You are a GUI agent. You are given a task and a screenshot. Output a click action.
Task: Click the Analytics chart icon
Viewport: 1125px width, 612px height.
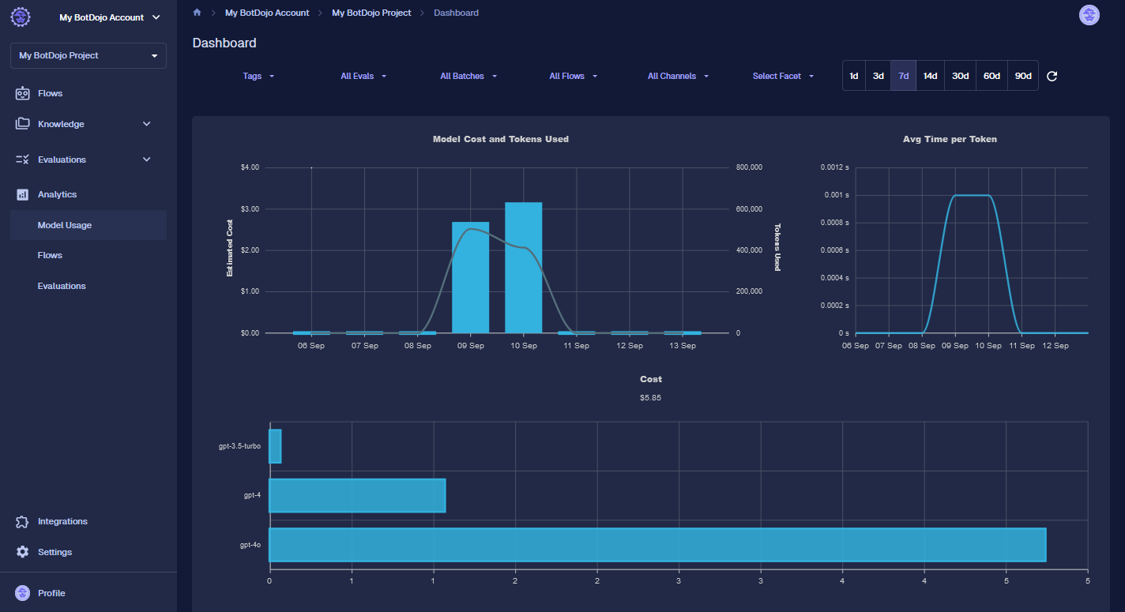(22, 194)
